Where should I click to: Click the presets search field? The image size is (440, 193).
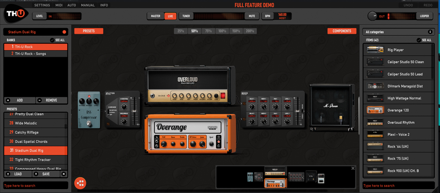tap(36, 186)
